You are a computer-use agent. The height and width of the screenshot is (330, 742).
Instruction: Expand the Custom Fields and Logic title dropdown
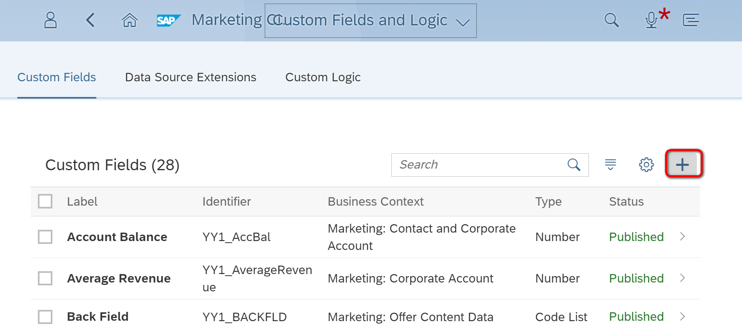[x=463, y=22]
